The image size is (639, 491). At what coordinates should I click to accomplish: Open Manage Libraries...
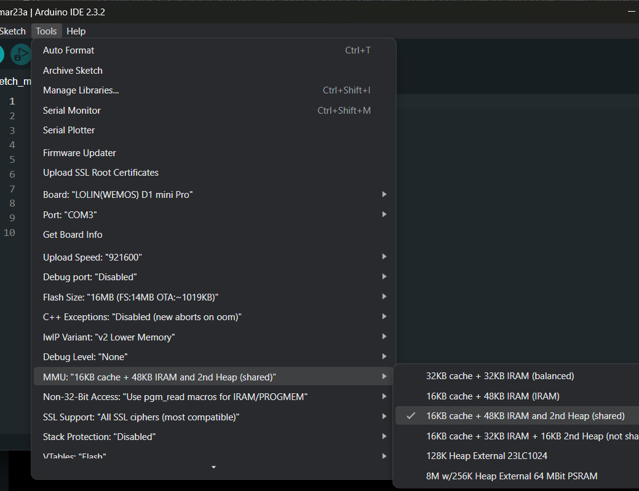coord(213,90)
